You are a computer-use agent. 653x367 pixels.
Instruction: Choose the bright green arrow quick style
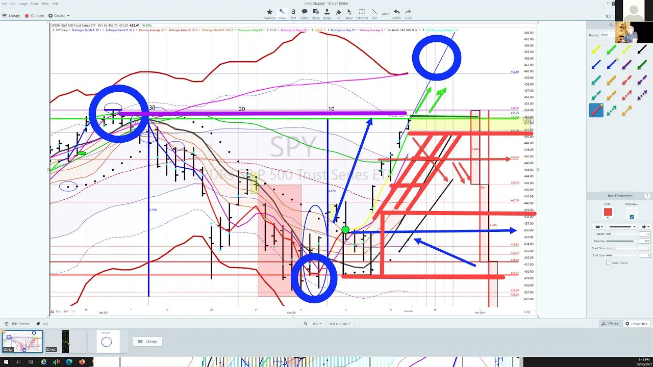(611, 49)
